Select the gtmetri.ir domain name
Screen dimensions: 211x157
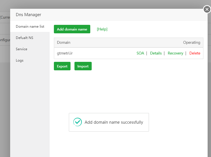(65, 53)
